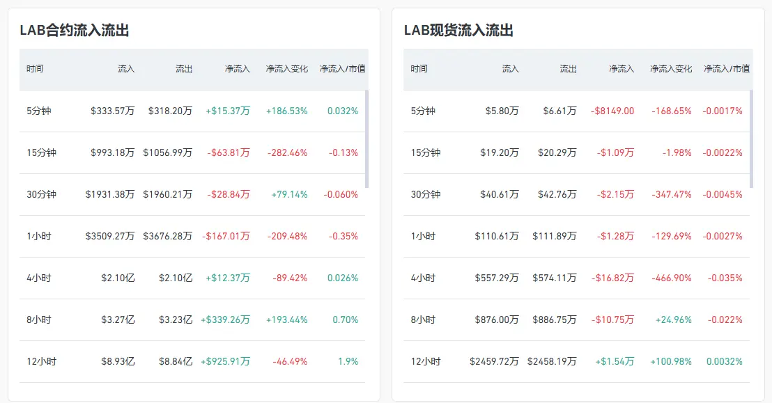Click 时间 header in contract table

pos(35,69)
